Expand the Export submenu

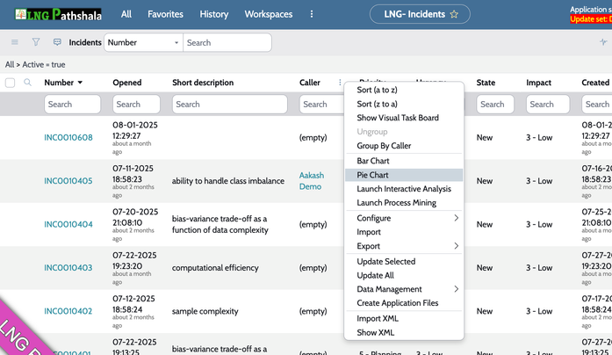click(404, 246)
